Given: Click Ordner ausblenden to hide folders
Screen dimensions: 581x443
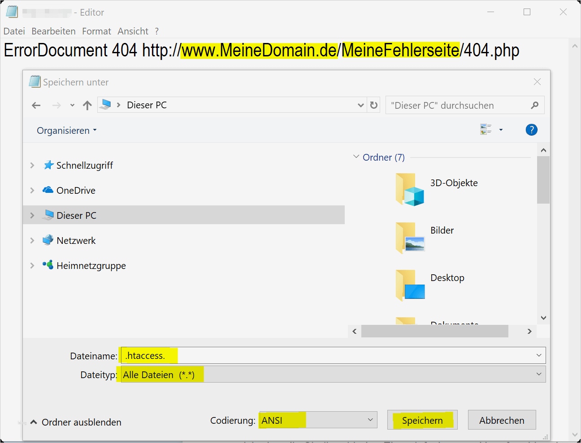Looking at the screenshot, I should tap(76, 422).
